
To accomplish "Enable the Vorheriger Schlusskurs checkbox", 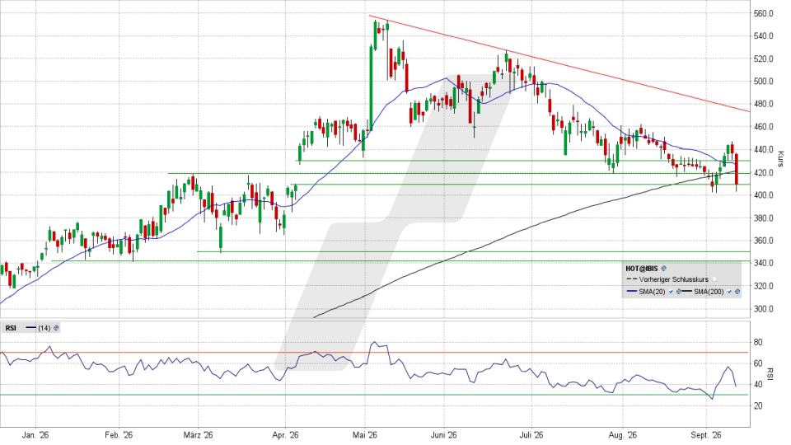I will pyautogui.click(x=714, y=279).
